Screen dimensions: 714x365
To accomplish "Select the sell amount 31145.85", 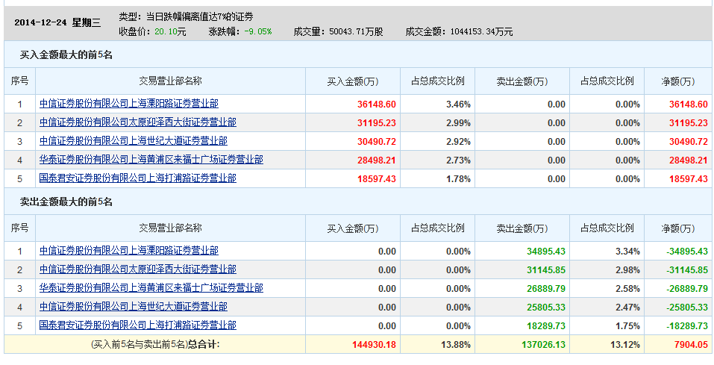I will tap(546, 270).
